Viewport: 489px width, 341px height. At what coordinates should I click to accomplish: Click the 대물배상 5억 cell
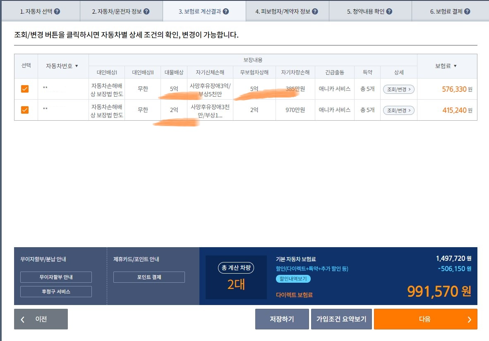tap(174, 89)
